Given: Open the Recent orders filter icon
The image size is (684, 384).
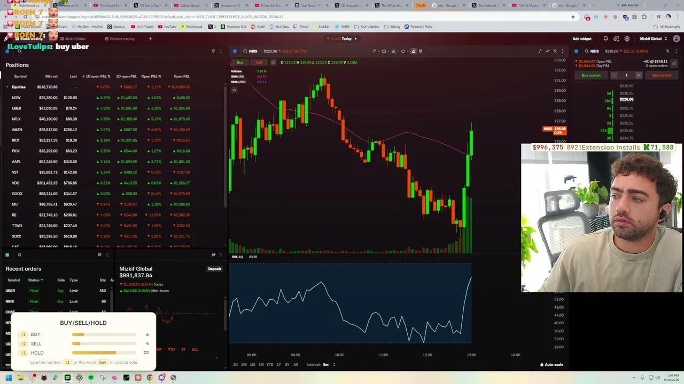Looking at the screenshot, I should [x=99, y=255].
